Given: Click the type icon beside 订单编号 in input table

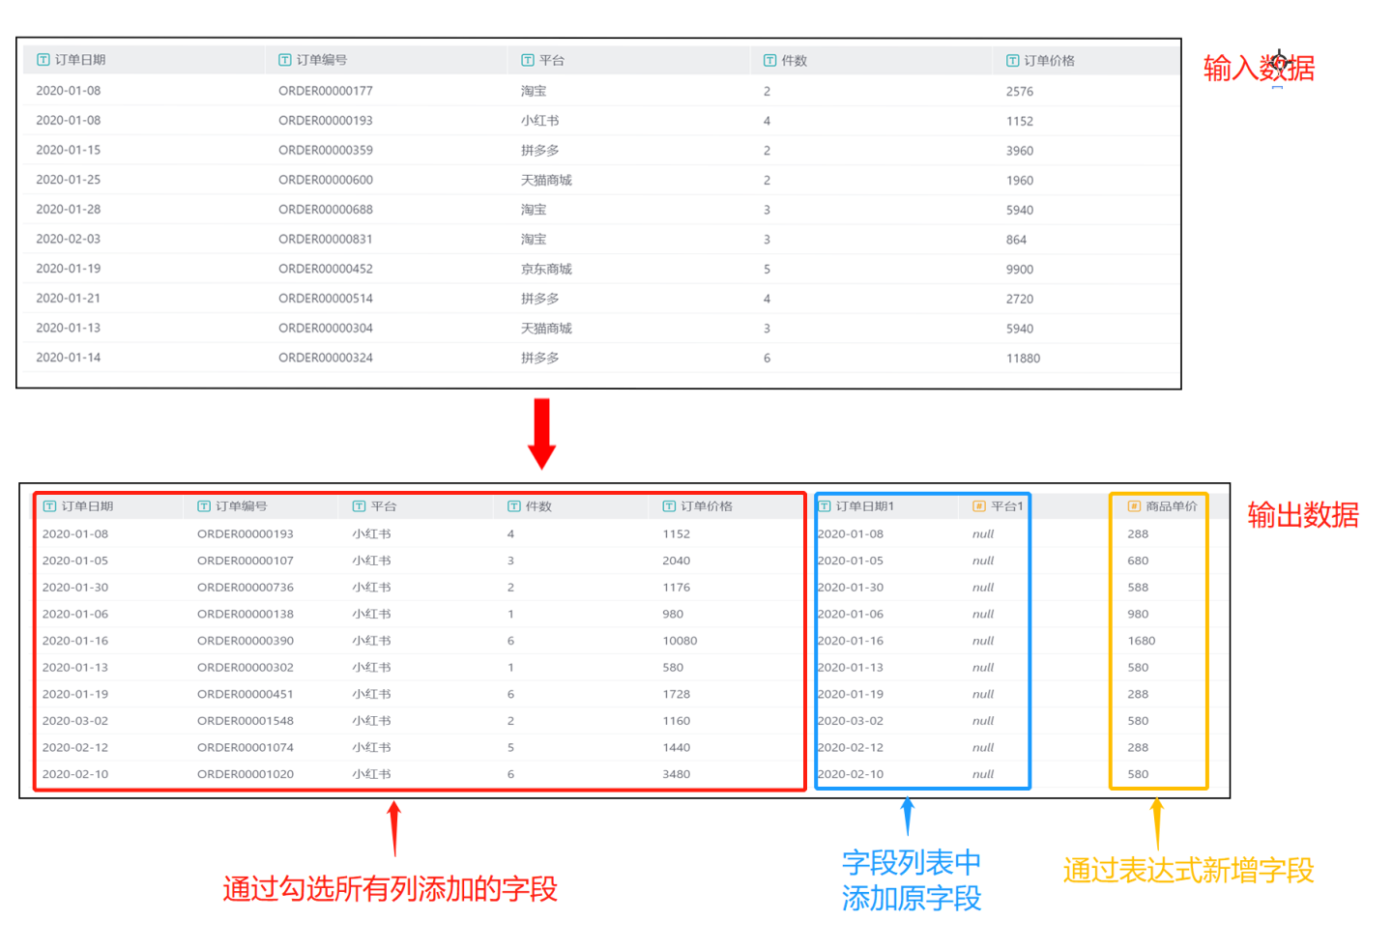Looking at the screenshot, I should [x=285, y=60].
